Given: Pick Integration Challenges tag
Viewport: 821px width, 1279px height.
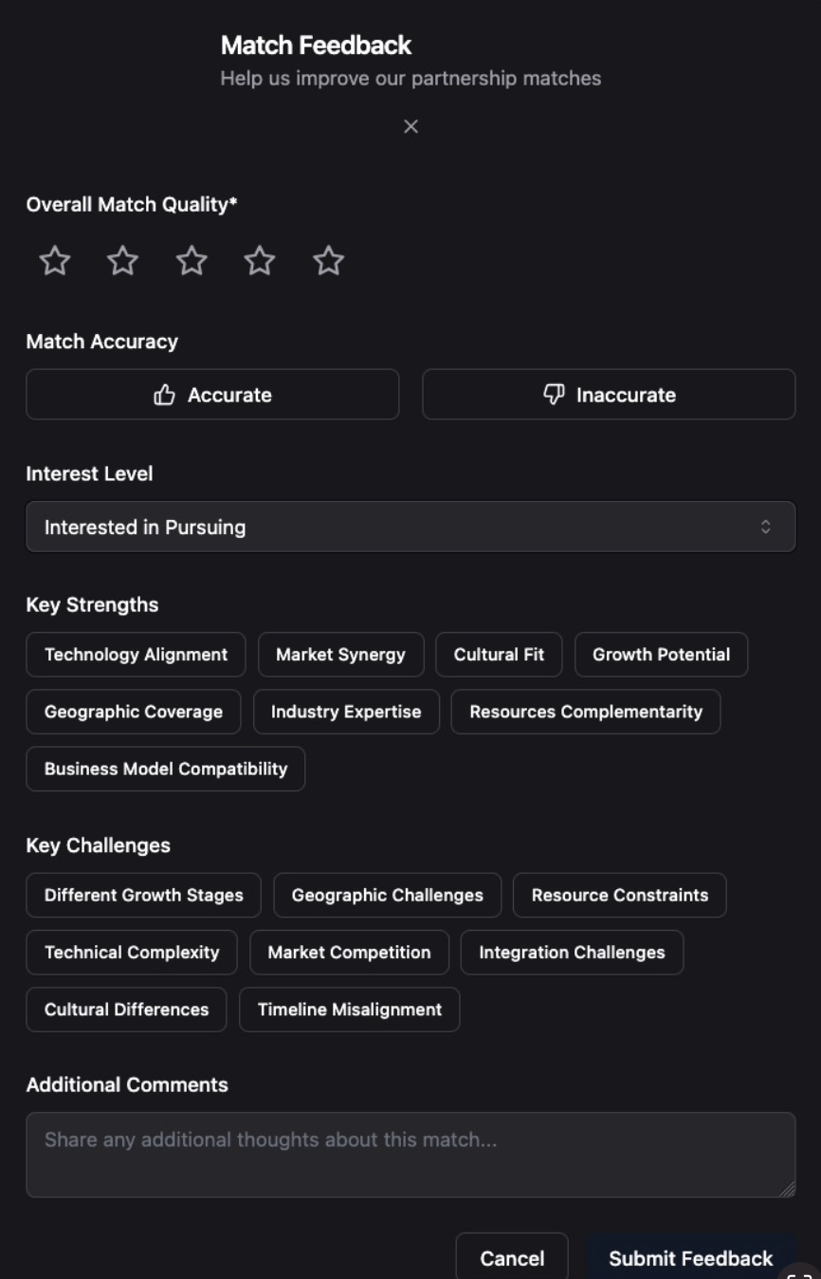Looking at the screenshot, I should pos(572,953).
